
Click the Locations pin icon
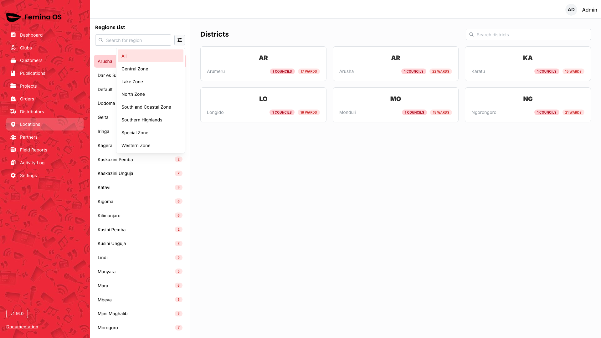13,124
